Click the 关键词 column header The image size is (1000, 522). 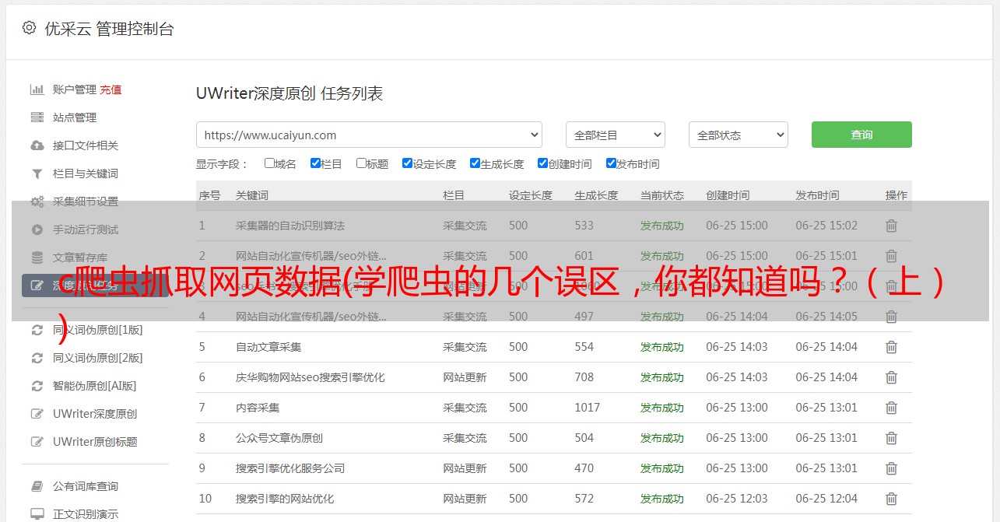[x=252, y=195]
